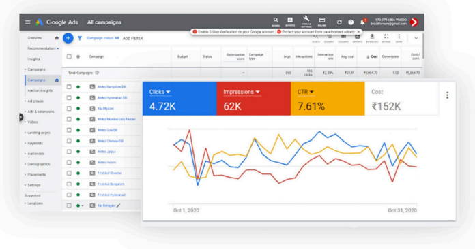
Task: Select the red Impressions metric tile
Action: point(254,99)
